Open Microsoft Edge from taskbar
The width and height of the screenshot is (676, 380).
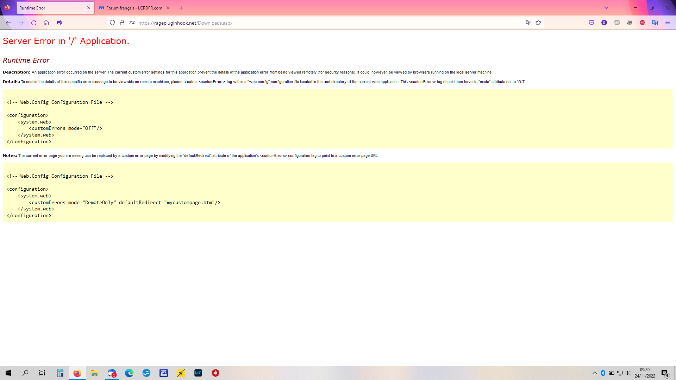click(129, 373)
